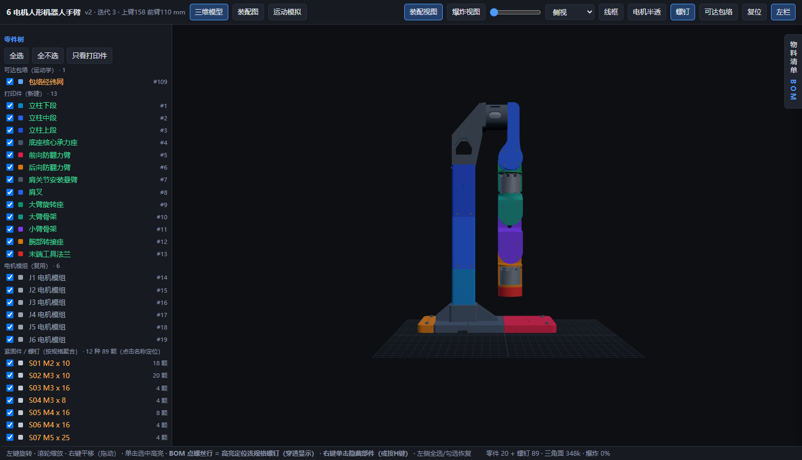Click the purple swatch beside 小臂骨架
The width and height of the screenshot is (802, 460).
pos(20,229)
